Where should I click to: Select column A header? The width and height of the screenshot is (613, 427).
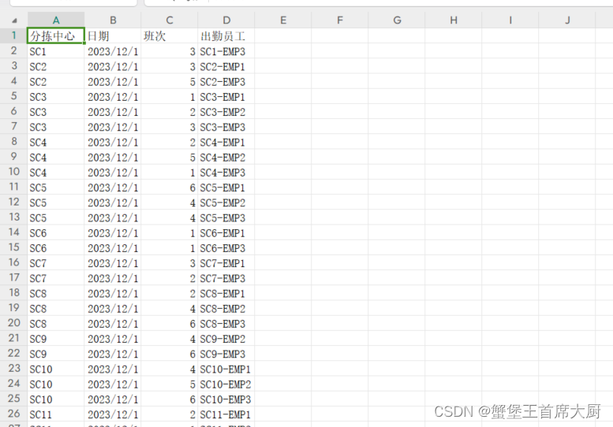pos(56,20)
